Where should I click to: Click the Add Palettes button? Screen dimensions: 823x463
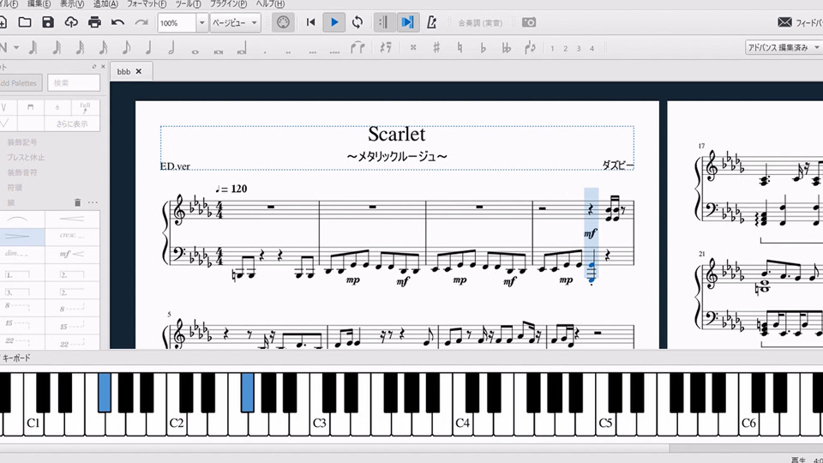[19, 83]
